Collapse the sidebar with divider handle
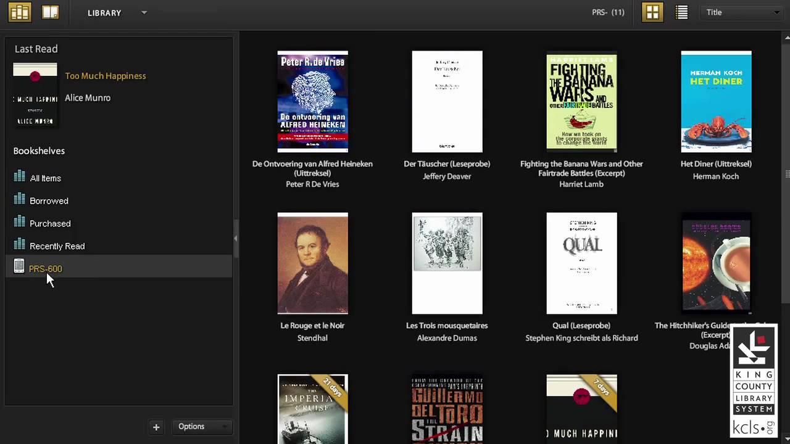Viewport: 790px width, 444px height. tap(235, 237)
